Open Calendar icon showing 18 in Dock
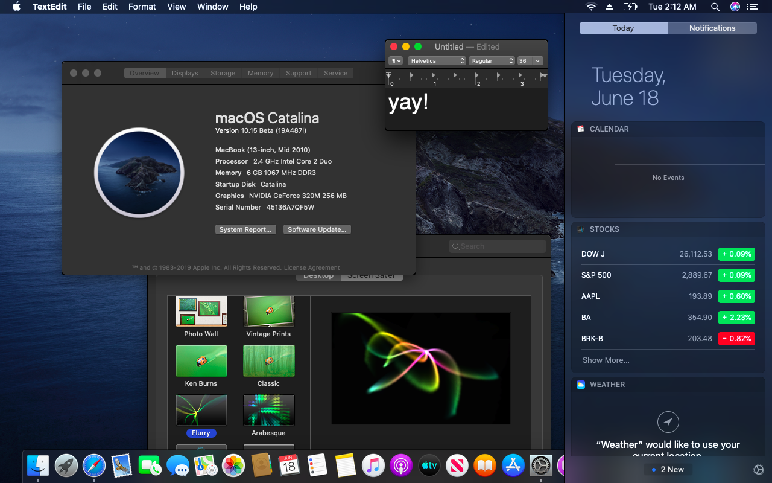 [x=289, y=465]
